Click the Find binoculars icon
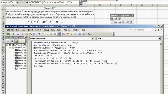Image resolution: width=168 pixels, height=94 pixels. (34, 34)
